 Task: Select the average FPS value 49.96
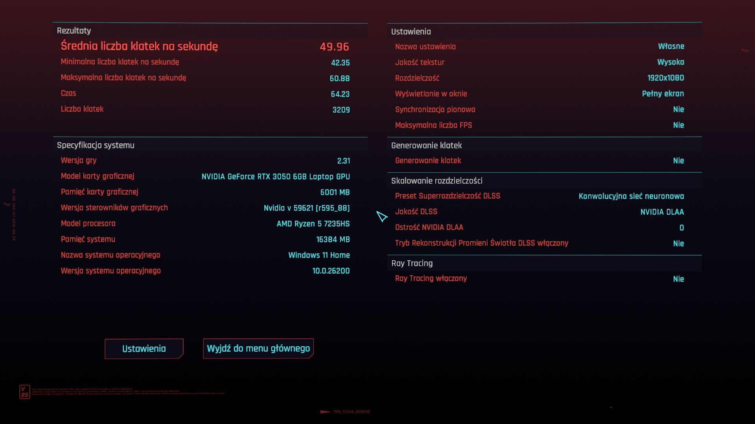[x=334, y=47]
